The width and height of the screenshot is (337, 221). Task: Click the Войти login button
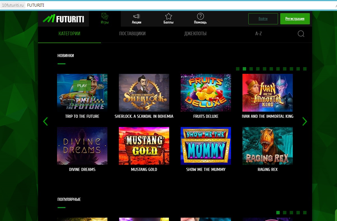pyautogui.click(x=263, y=19)
